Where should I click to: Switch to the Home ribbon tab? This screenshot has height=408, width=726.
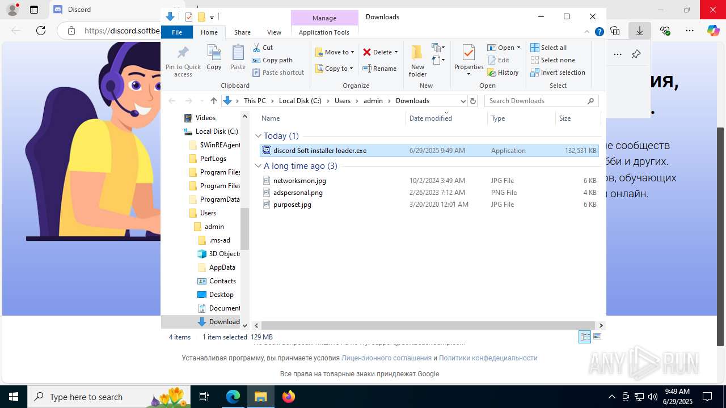tap(209, 32)
